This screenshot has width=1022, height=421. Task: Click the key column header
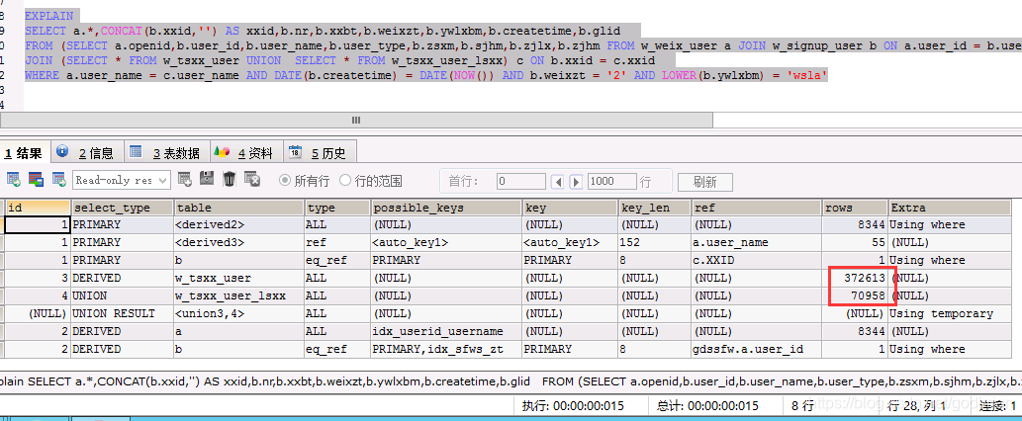(570, 208)
